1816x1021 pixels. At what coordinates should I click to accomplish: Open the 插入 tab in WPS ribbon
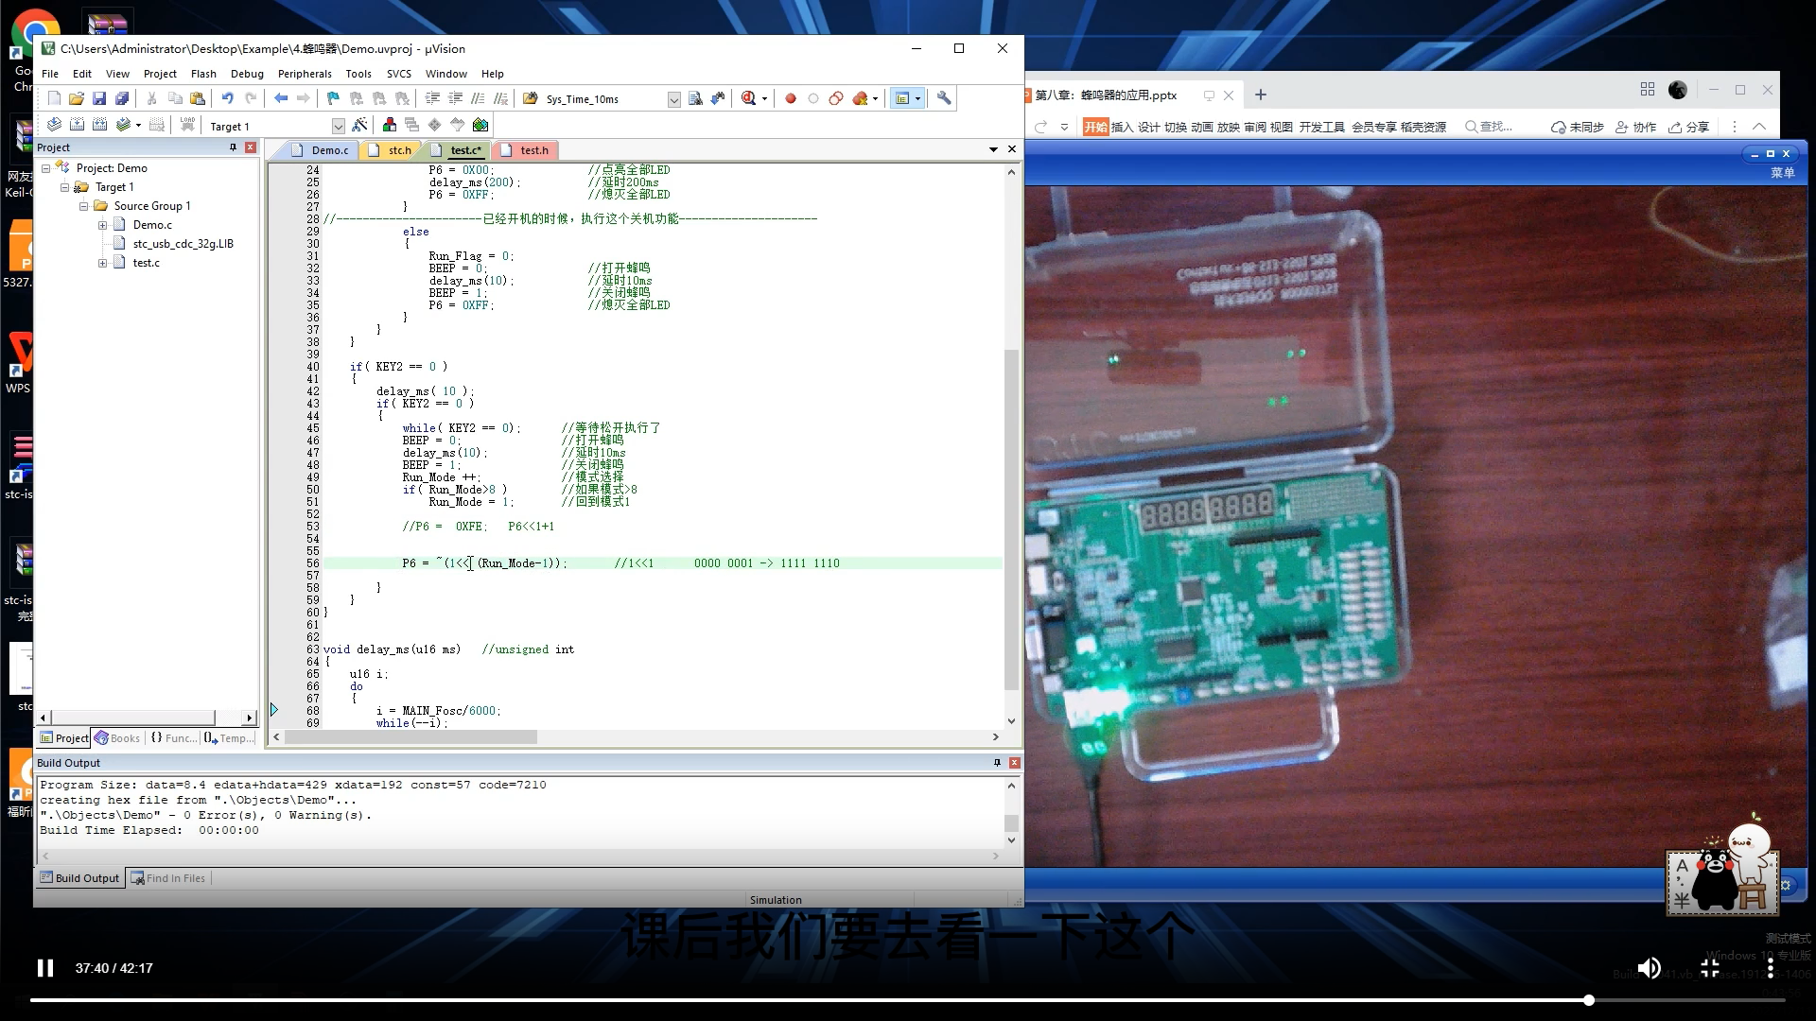point(1122,127)
